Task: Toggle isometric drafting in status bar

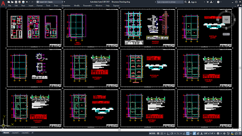Action: pyautogui.click(x=178, y=133)
